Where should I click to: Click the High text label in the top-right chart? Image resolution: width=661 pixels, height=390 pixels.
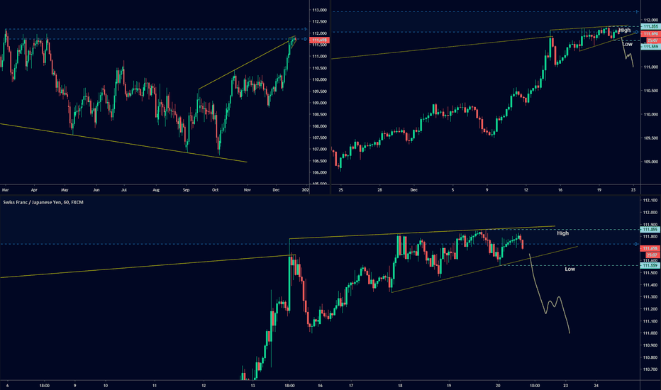[x=625, y=30]
